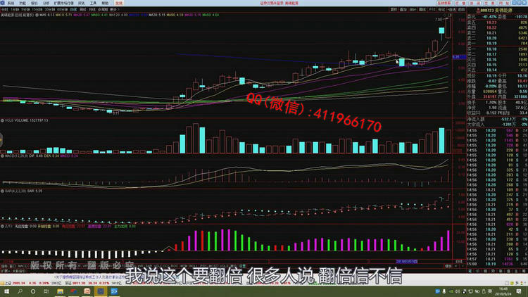Open the 分析 menu
528x297 pixels.
pos(46,3)
